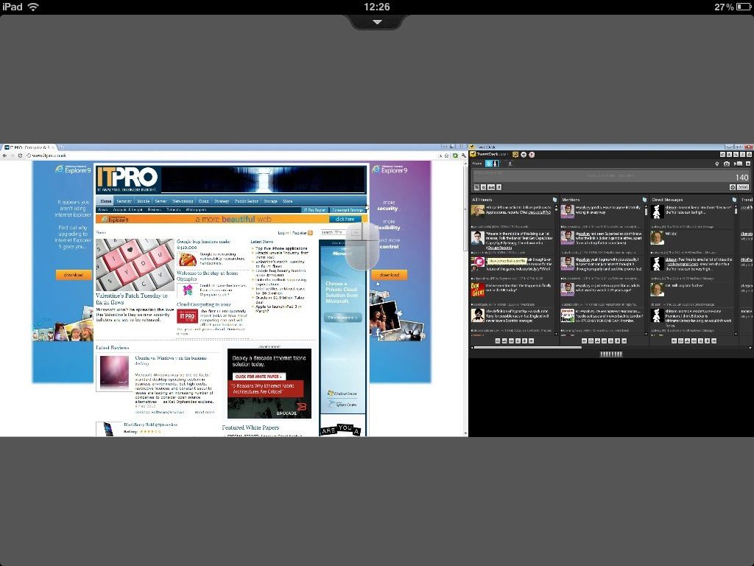Click the TweetDeck settings wrench icon in header
The width and height of the screenshot is (754, 566).
point(736,155)
